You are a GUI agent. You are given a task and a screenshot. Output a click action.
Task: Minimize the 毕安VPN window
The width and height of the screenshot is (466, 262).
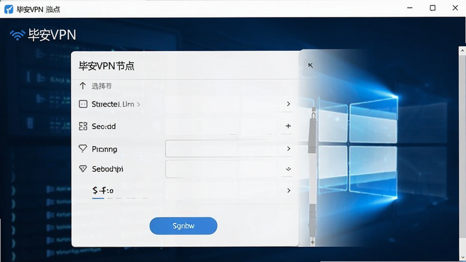pyautogui.click(x=410, y=8)
